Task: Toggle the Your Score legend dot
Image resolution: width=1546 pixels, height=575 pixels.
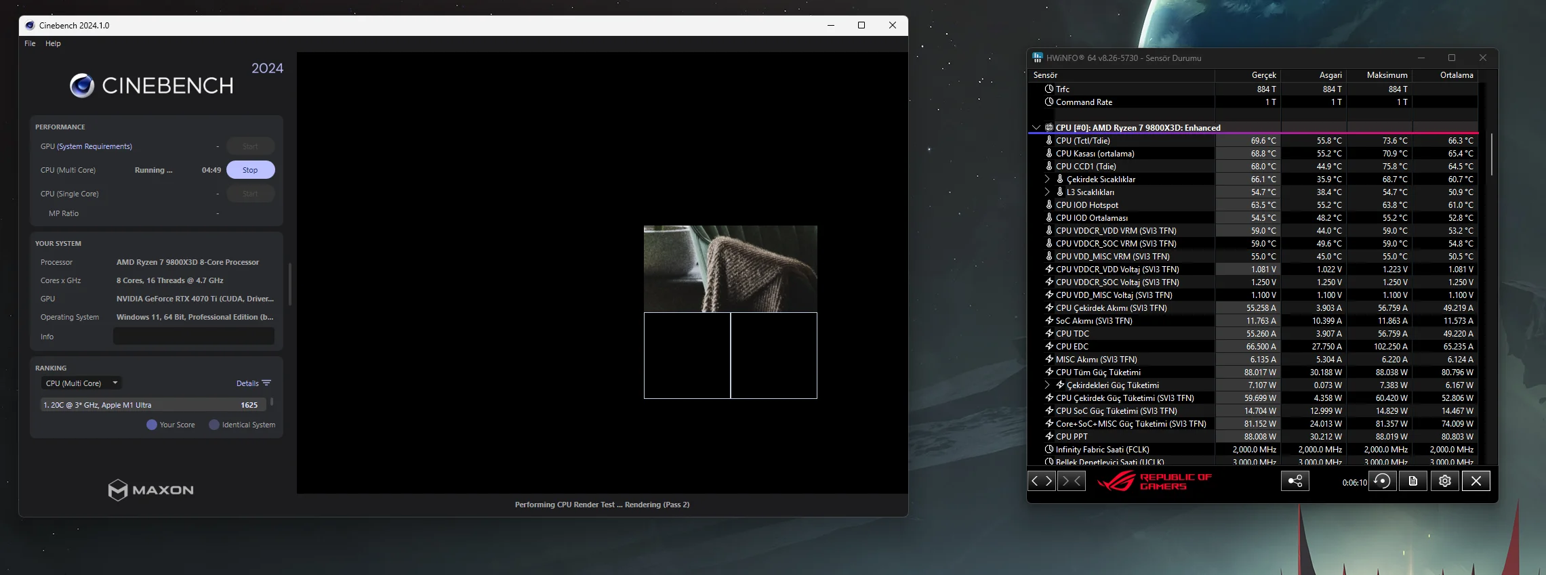Action: tap(152, 425)
